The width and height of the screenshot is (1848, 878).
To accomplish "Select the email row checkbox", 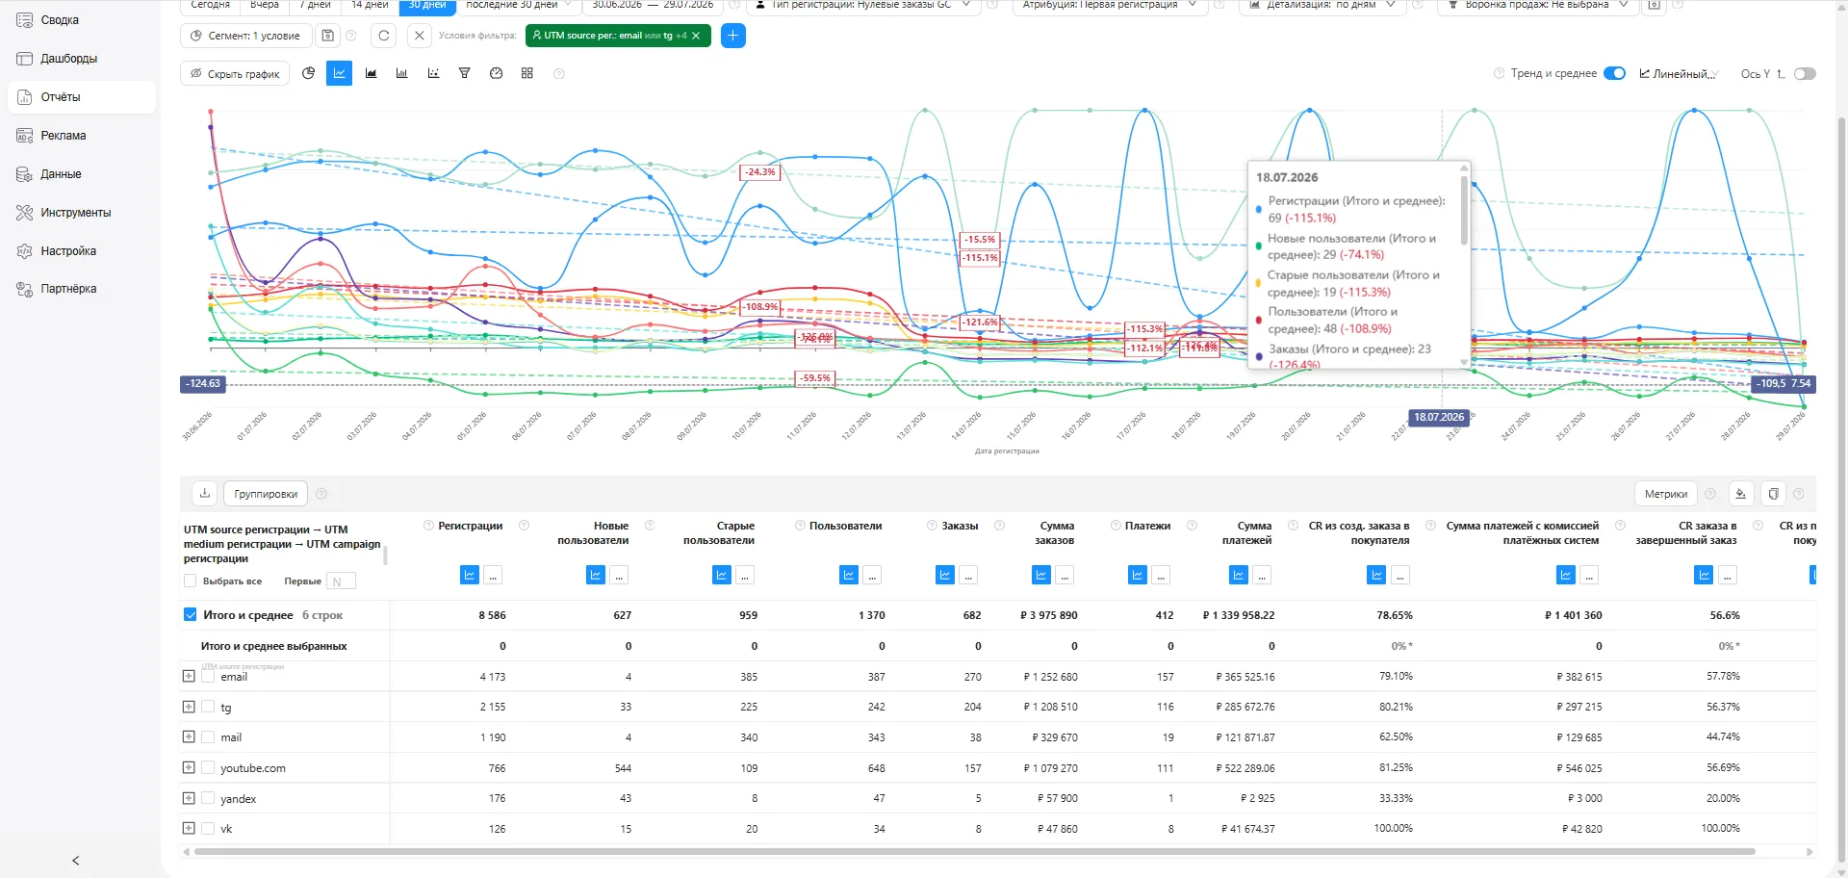I will pos(208,676).
